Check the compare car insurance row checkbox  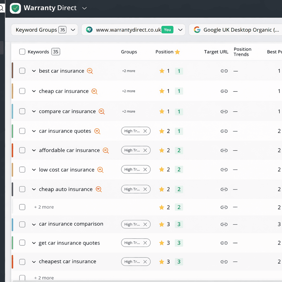coord(22,111)
